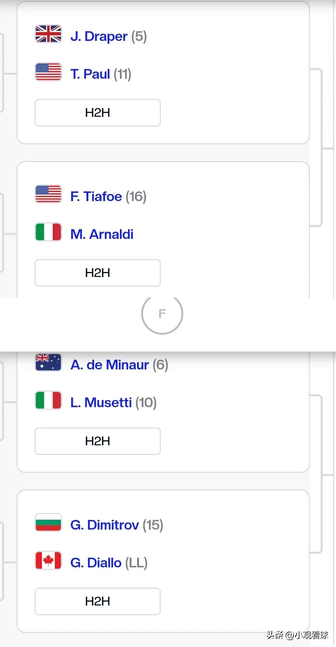The height and width of the screenshot is (647, 336).
Task: Open H2H for Dimitrov vs Diallo
Action: coord(98,601)
